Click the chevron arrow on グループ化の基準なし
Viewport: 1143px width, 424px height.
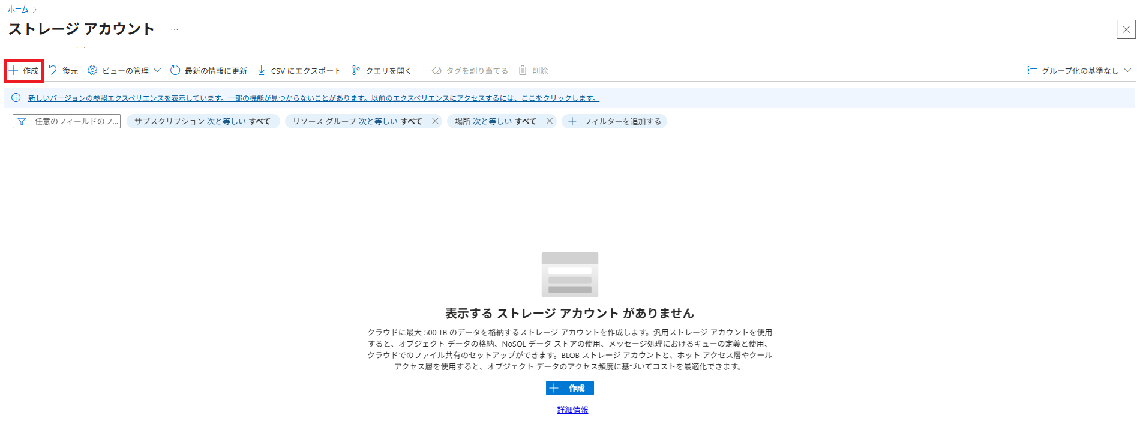(1127, 71)
